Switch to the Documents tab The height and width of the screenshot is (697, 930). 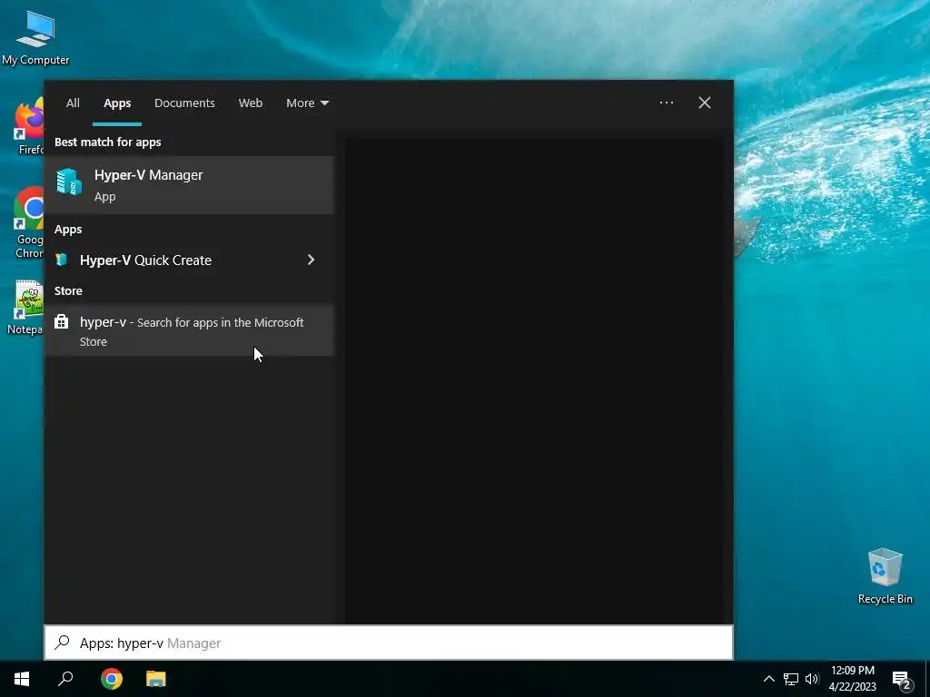tap(184, 103)
